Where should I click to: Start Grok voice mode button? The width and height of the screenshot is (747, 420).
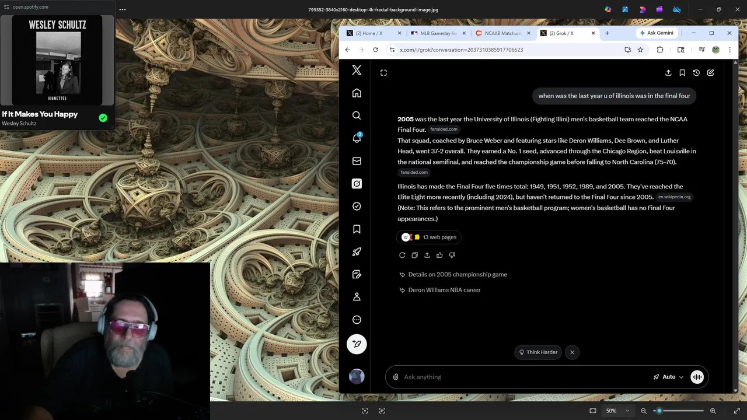click(x=697, y=377)
